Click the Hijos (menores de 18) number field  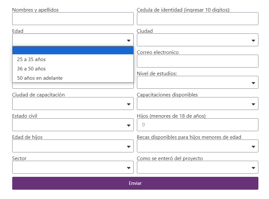tap(197, 125)
